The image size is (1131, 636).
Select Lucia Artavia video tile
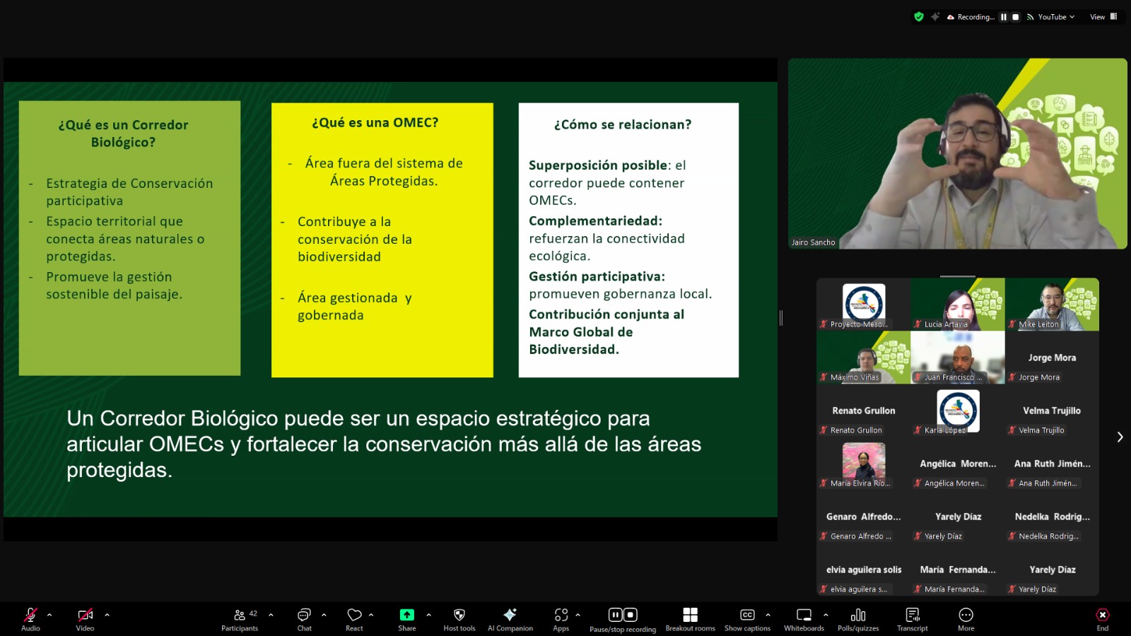(x=958, y=304)
